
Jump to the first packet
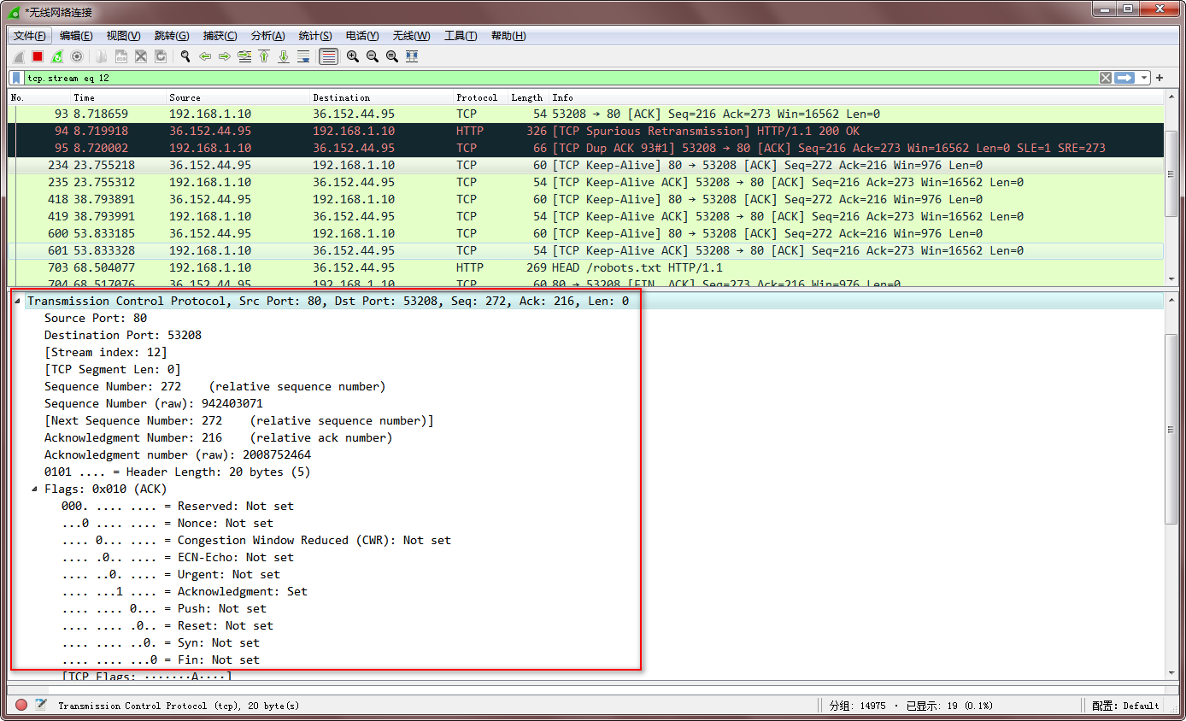click(264, 56)
